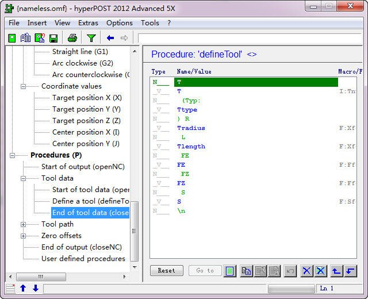Open the Tools menu
Screen dimensions: 368x299
150,23
